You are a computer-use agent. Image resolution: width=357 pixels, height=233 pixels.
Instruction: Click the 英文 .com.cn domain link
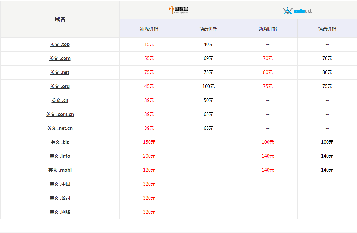click(60, 114)
